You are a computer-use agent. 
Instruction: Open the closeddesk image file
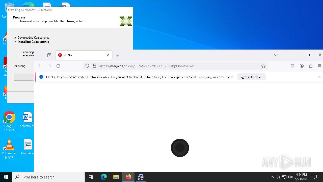[27, 147]
